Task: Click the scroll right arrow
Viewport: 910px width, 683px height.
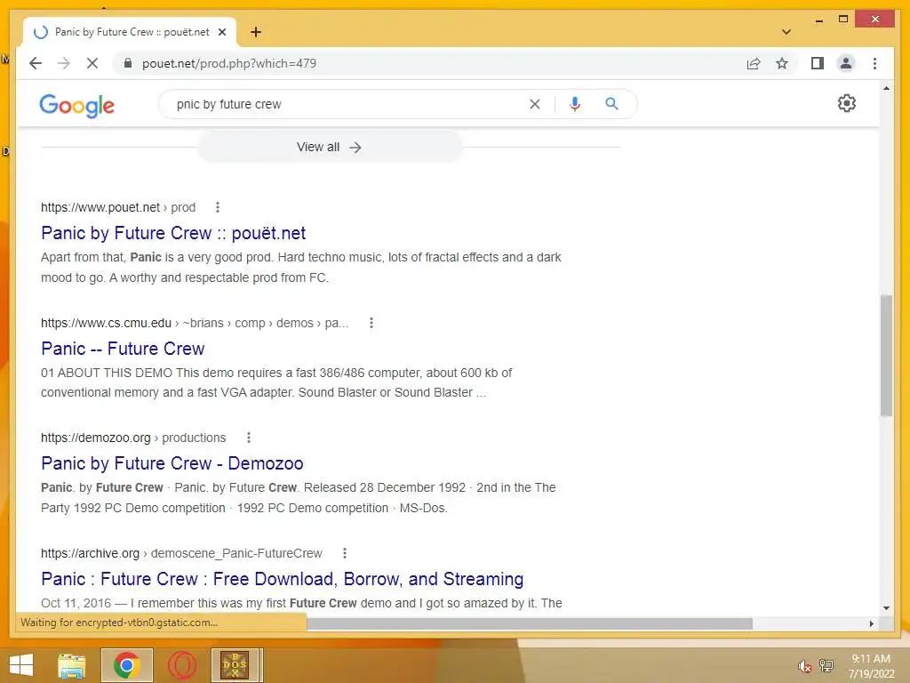Action: tap(871, 623)
